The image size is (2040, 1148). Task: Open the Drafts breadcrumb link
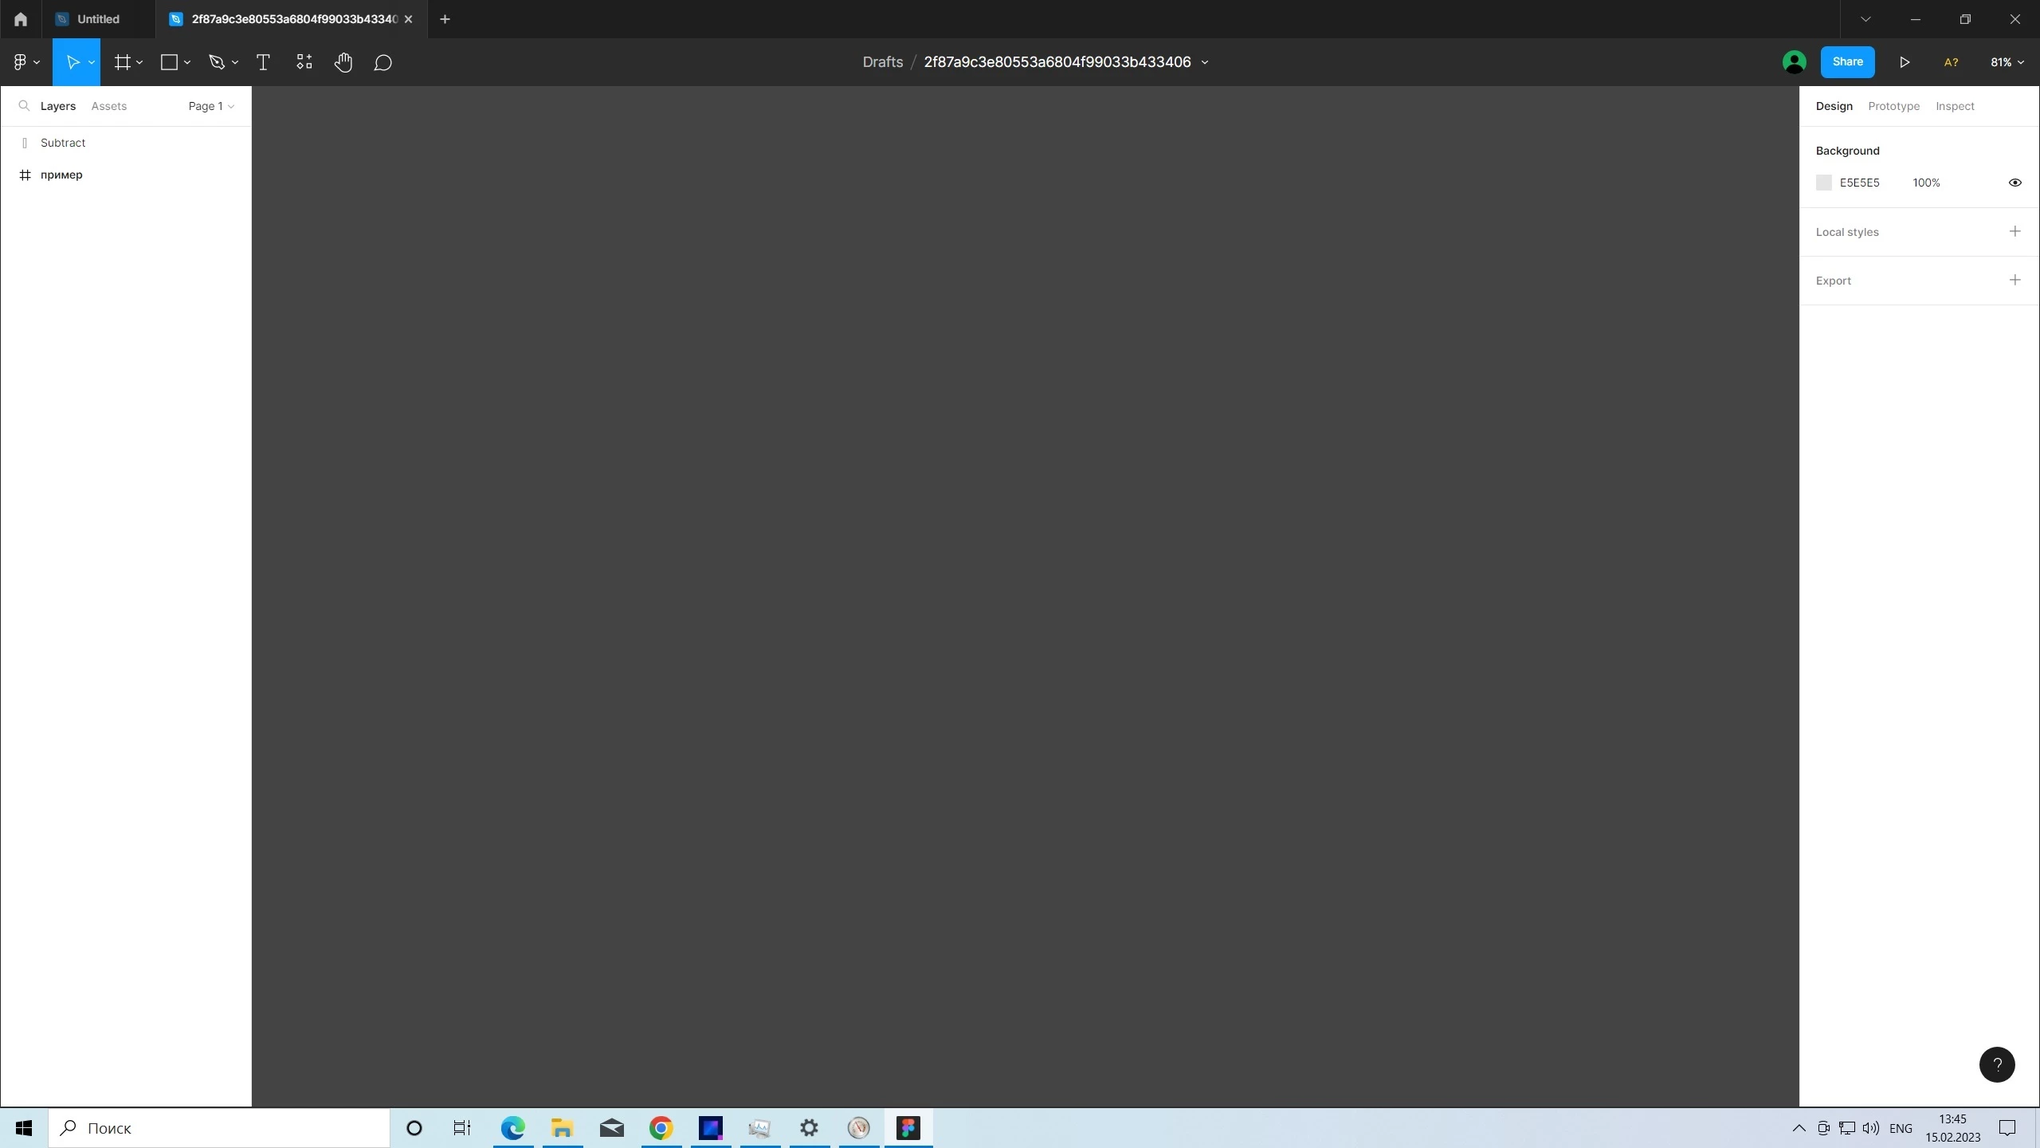882,62
